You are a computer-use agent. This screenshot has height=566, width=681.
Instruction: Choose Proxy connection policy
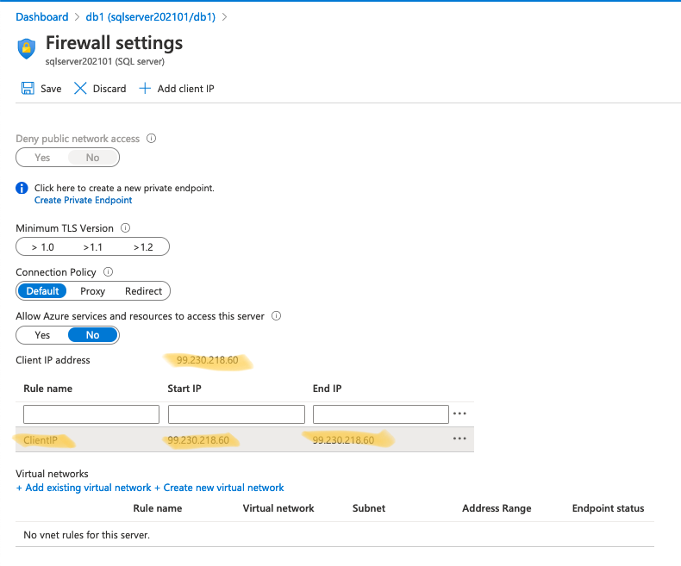[x=92, y=291]
